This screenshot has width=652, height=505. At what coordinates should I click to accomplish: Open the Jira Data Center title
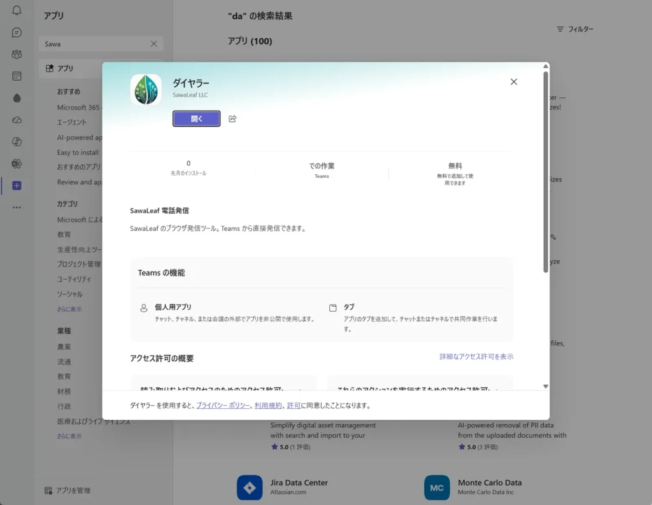(299, 483)
